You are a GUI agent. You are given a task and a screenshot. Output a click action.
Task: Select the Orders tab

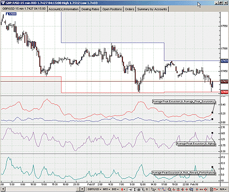129,9
